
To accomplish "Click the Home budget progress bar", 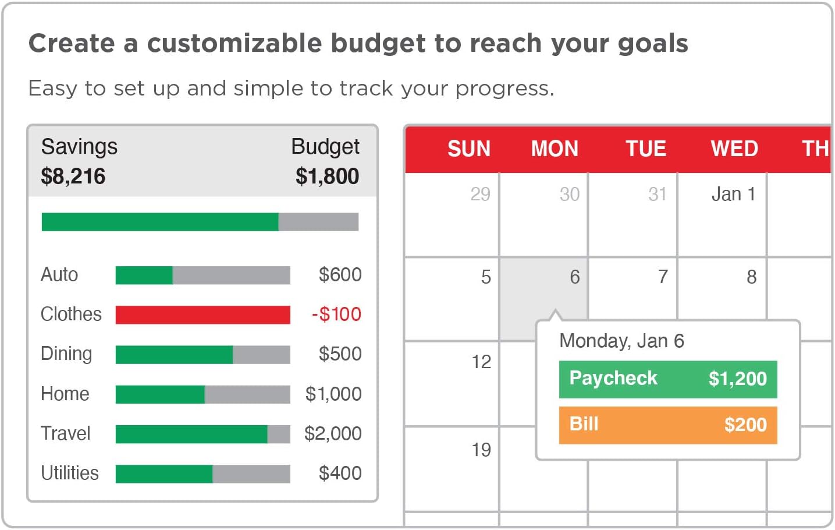I will [x=202, y=394].
